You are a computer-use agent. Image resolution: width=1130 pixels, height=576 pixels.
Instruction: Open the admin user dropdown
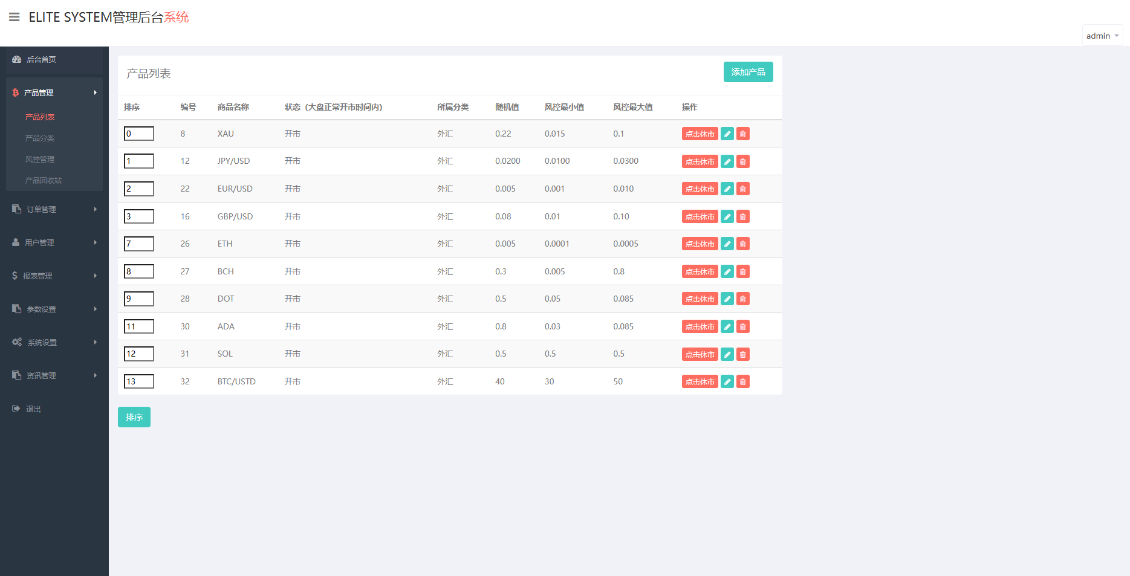click(1102, 36)
